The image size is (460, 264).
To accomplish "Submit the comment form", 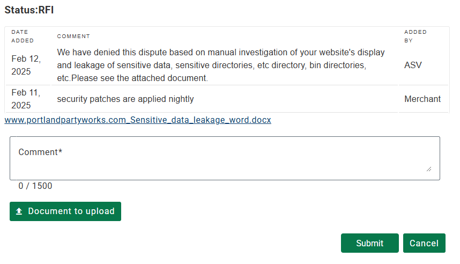I will [x=369, y=243].
